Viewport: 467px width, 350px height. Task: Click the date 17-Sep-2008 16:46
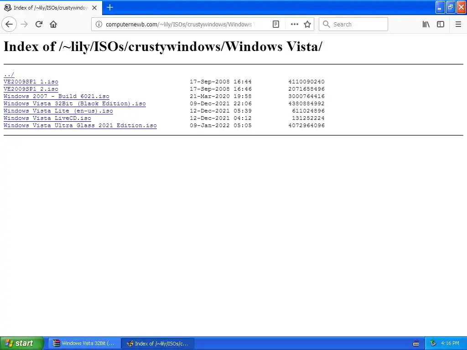(221, 89)
